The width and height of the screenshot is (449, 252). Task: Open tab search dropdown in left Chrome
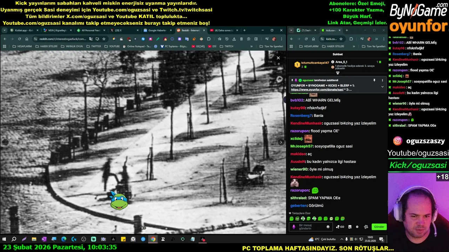pos(5,30)
